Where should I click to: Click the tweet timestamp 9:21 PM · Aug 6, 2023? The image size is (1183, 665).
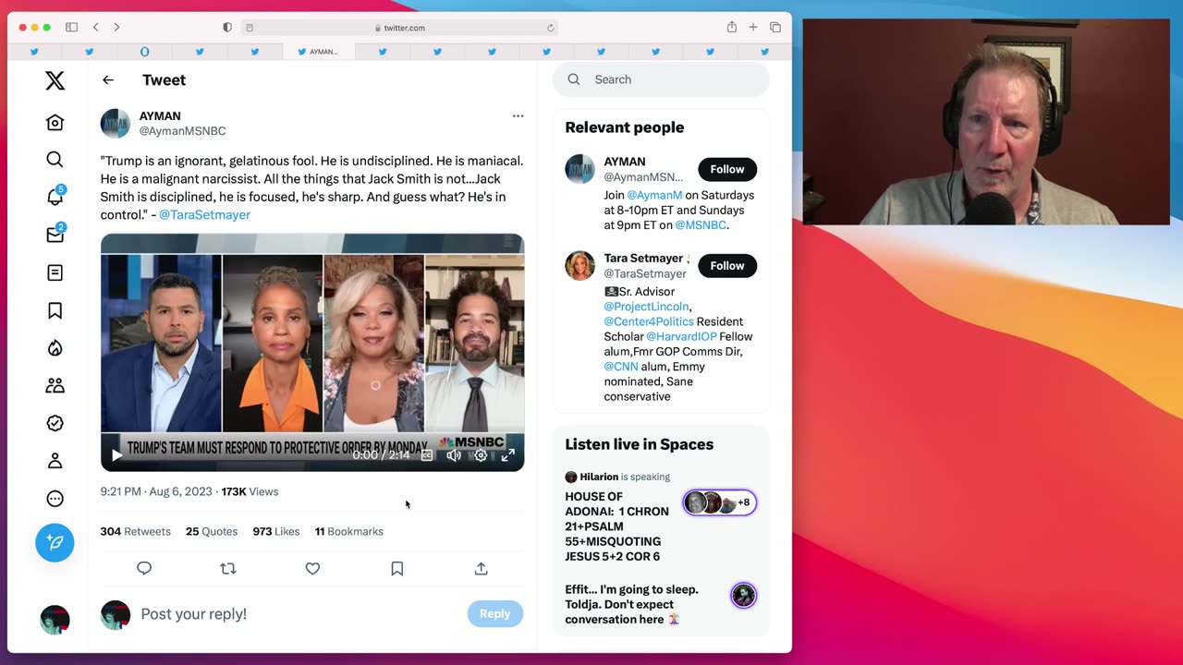coord(156,491)
